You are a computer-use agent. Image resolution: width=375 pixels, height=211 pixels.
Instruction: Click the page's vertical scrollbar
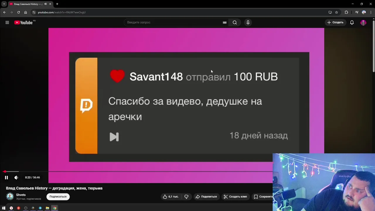pyautogui.click(x=374, y=46)
